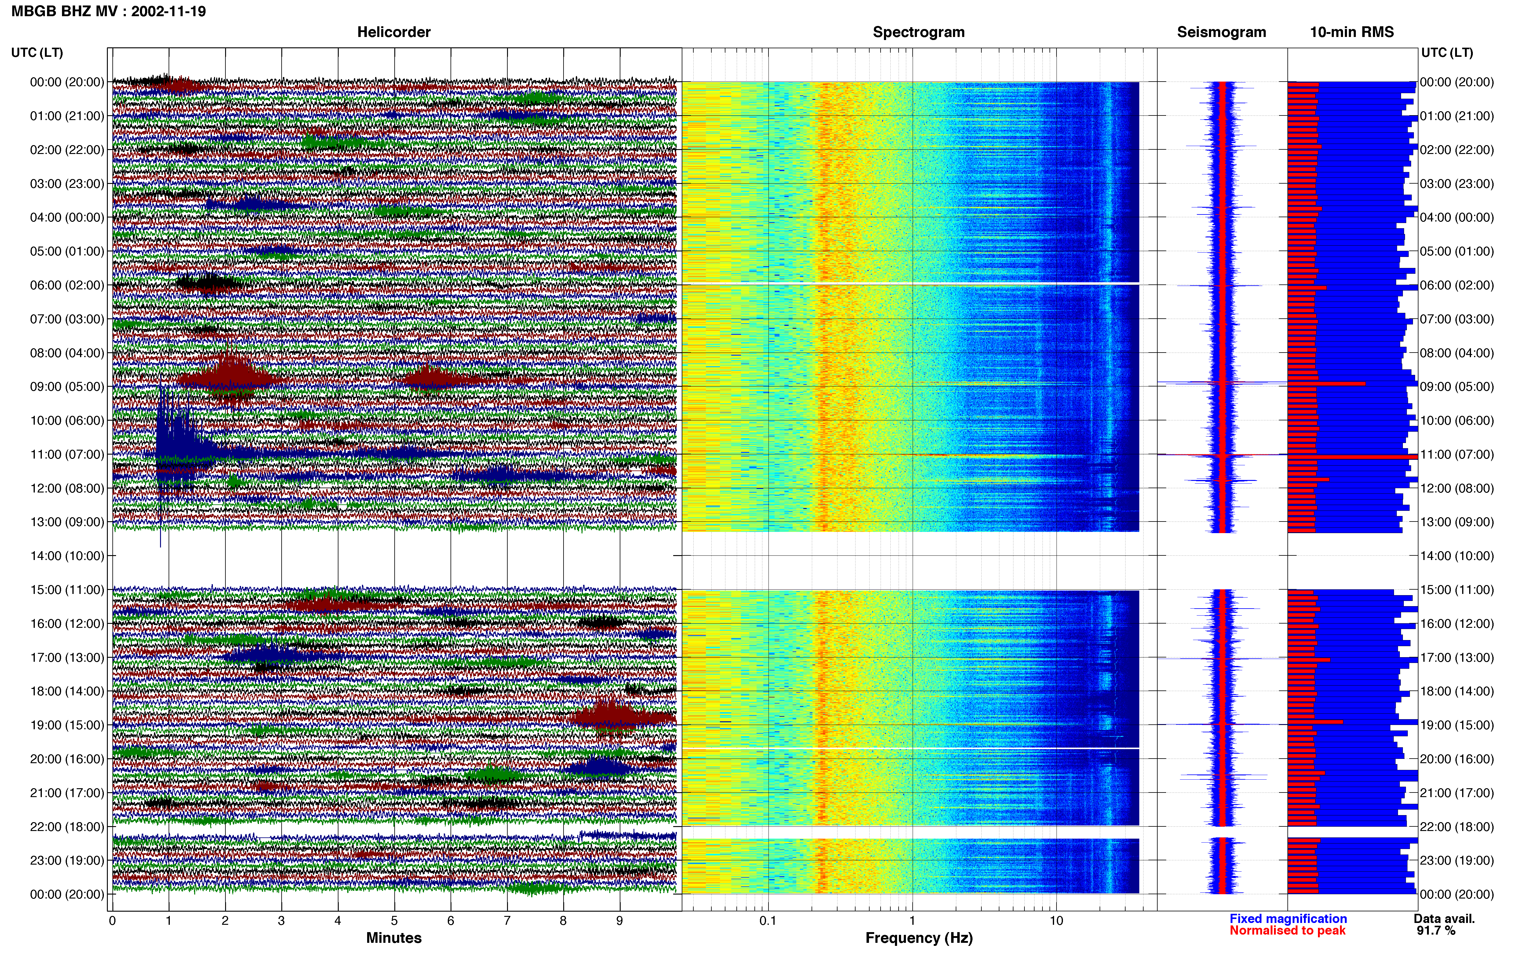This screenshot has width=1533, height=959.
Task: Click the left '02:00 (22:00)' time label
Action: click(67, 150)
